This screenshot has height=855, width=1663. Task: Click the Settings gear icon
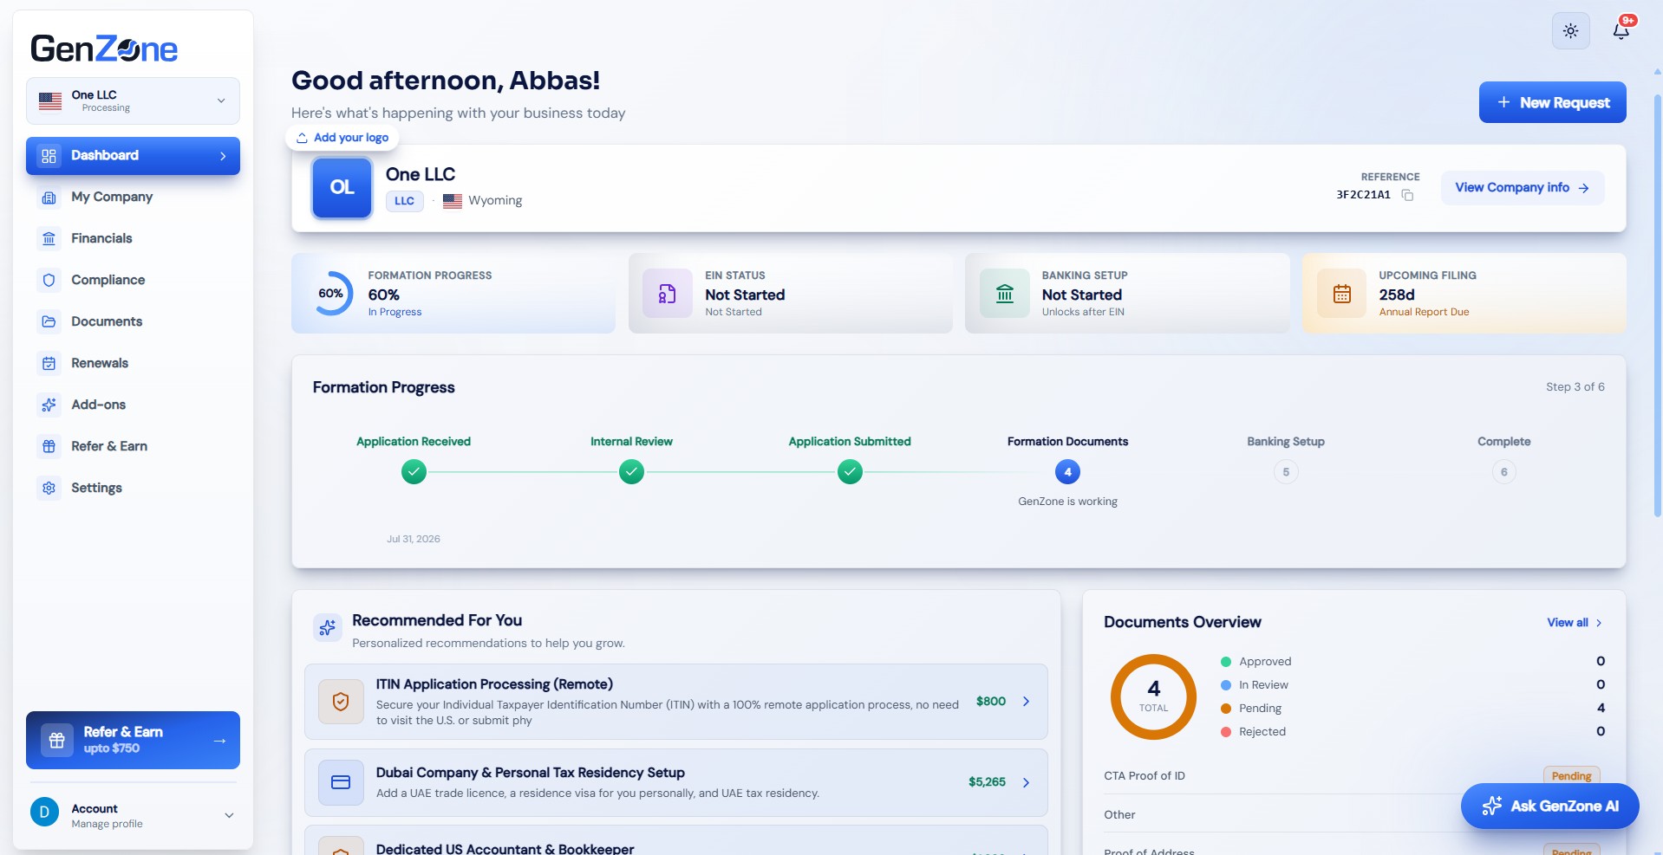49,489
